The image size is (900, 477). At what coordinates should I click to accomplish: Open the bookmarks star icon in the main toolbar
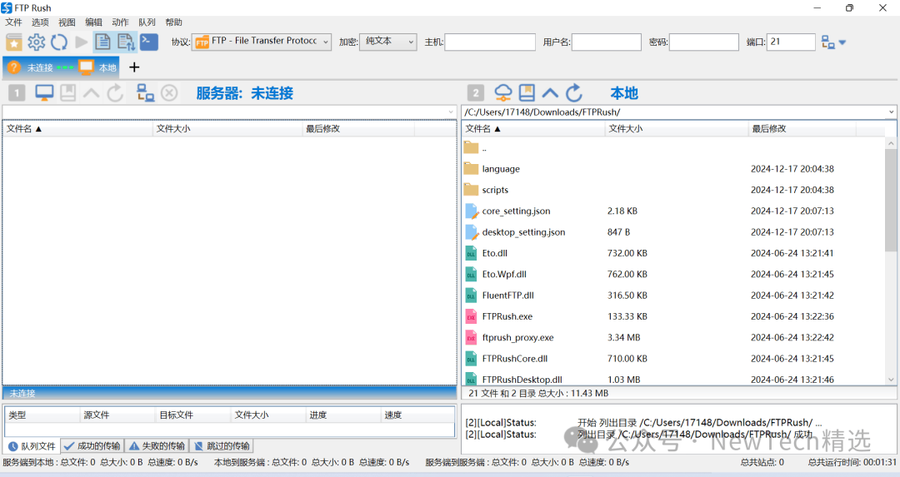[x=14, y=42]
